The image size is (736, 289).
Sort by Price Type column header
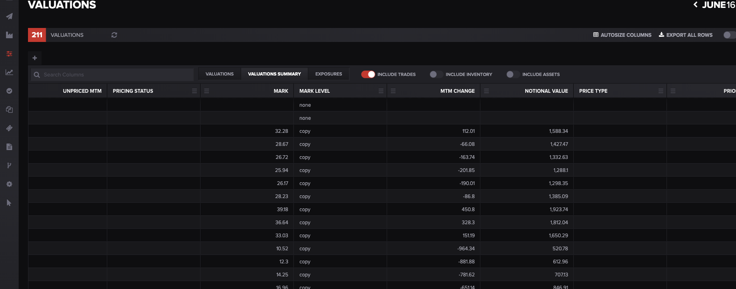coord(593,91)
